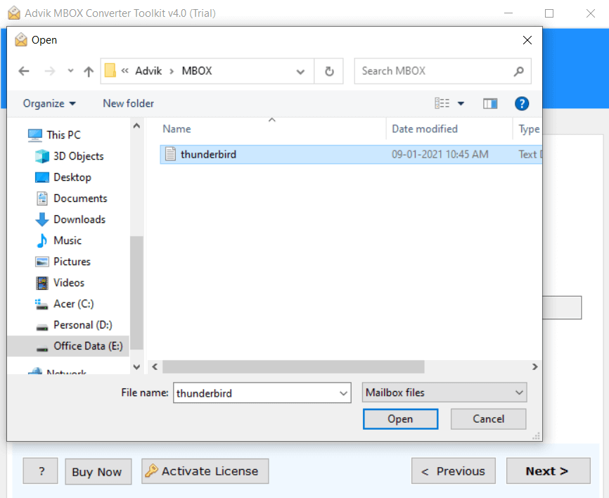Sort files by Date modified column
The width and height of the screenshot is (609, 498).
pos(425,129)
